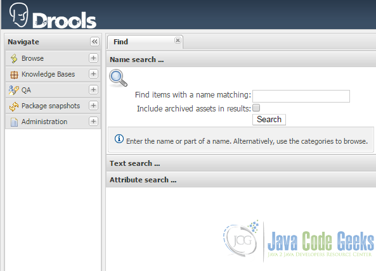Collapse the Name search section header
The height and width of the screenshot is (271, 376).
point(241,60)
